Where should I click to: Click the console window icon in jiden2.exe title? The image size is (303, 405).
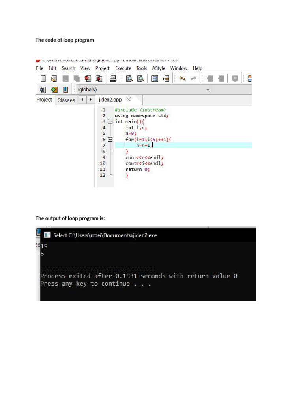(47, 235)
